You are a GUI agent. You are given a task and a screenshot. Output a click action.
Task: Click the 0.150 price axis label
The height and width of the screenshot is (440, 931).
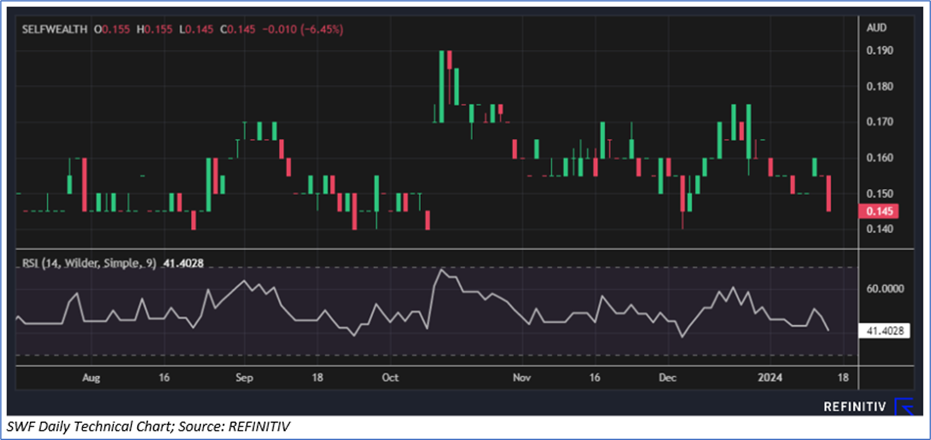pos(881,193)
